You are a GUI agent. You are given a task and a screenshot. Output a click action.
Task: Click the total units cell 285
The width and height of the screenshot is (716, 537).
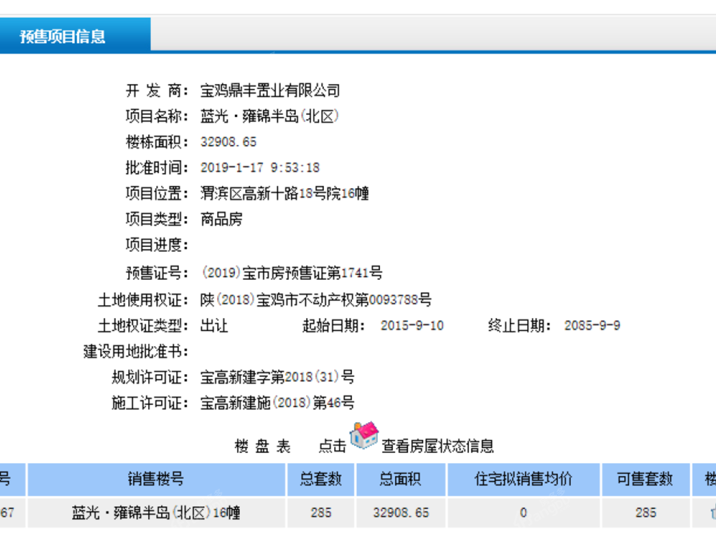321,513
